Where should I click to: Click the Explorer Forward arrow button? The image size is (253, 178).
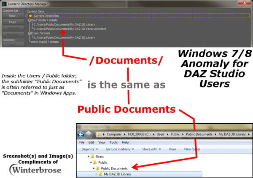pos(89,134)
